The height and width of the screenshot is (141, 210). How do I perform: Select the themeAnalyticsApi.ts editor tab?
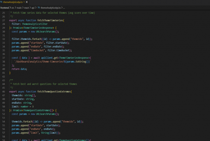[13, 2]
